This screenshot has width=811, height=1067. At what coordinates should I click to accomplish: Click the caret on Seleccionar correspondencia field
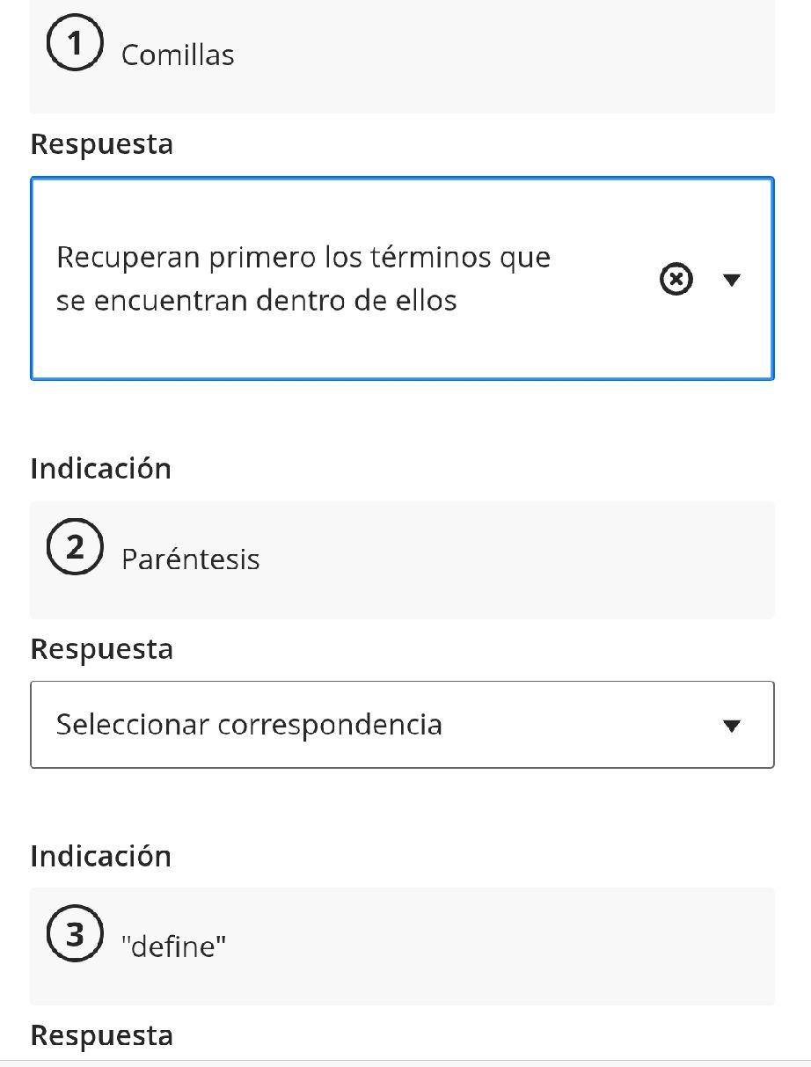[731, 726]
